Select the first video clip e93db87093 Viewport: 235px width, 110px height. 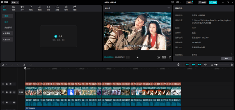point(31,92)
